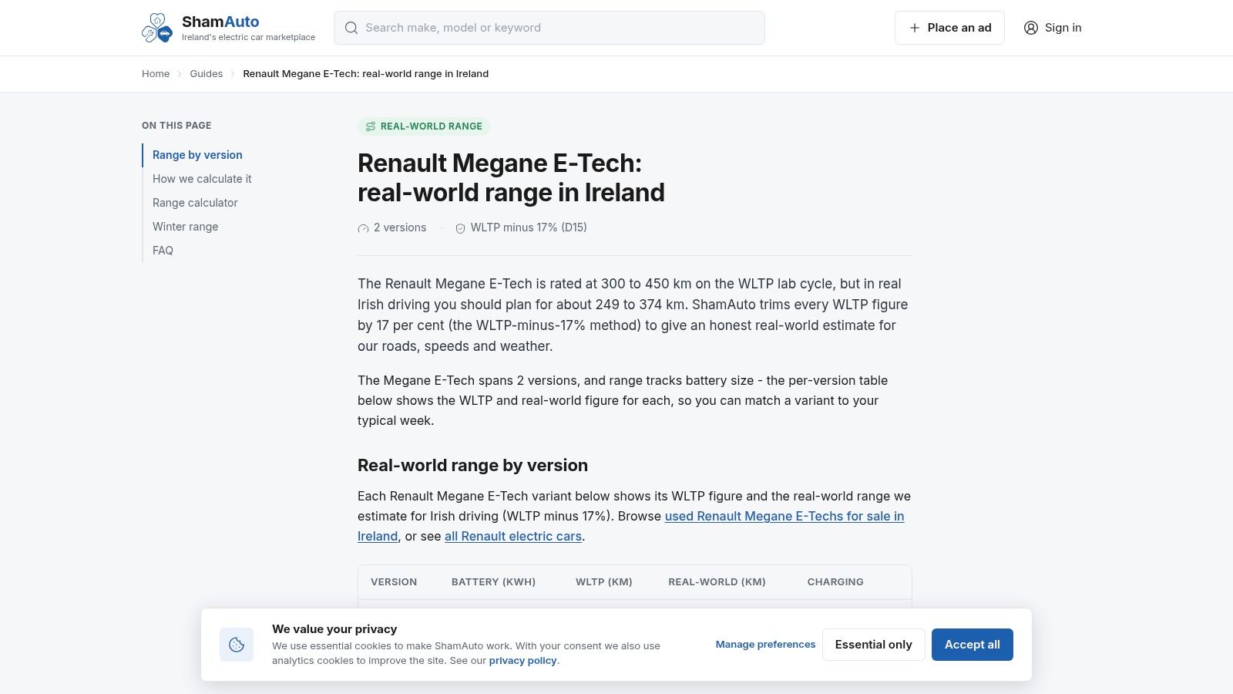Jump to FAQ section
The image size is (1233, 694).
163,251
